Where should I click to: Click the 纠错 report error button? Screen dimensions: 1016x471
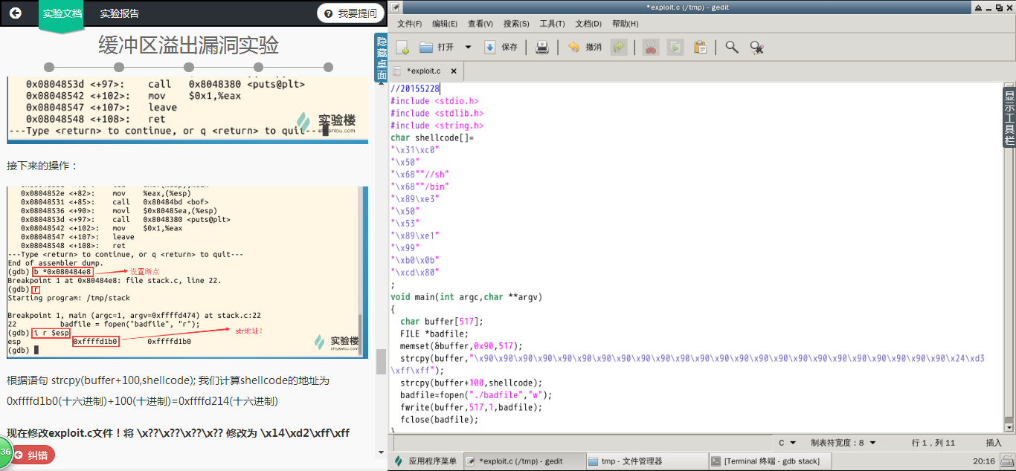click(31, 455)
